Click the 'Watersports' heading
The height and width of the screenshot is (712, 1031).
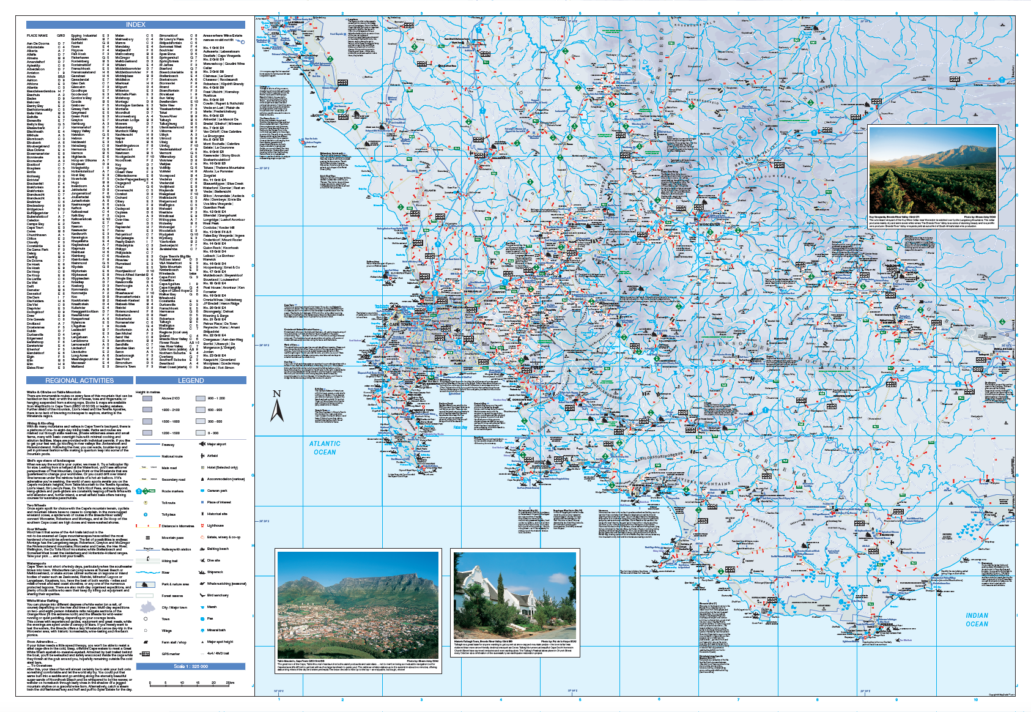[37, 563]
